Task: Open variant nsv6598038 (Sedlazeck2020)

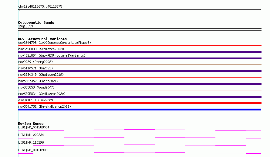Action: click(42, 49)
